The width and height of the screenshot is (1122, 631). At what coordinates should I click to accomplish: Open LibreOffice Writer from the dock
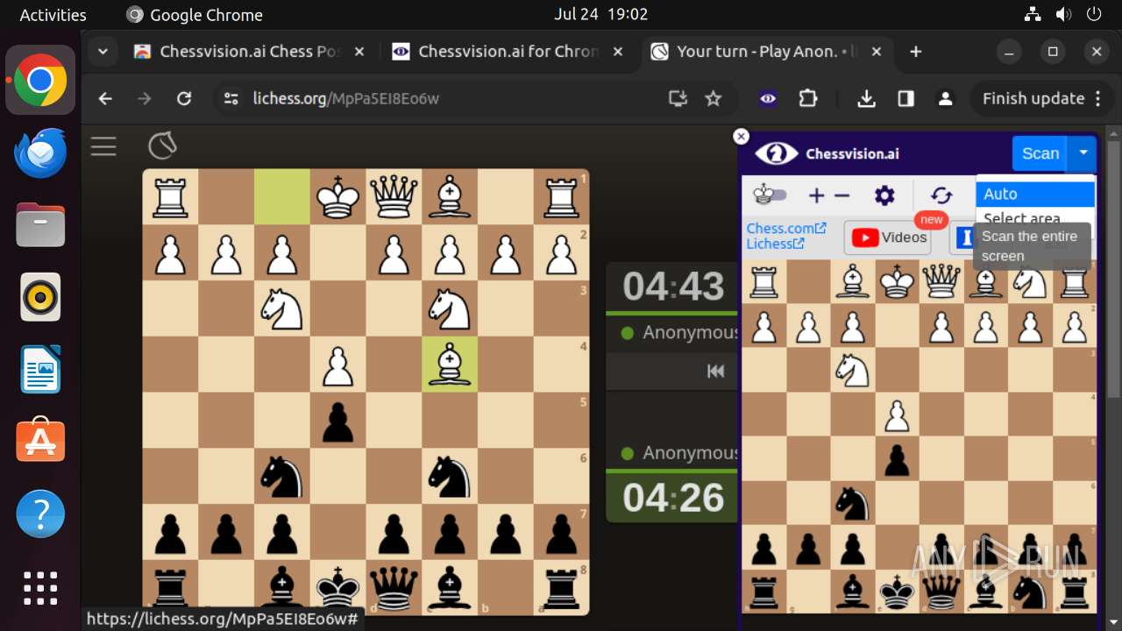pyautogui.click(x=40, y=369)
